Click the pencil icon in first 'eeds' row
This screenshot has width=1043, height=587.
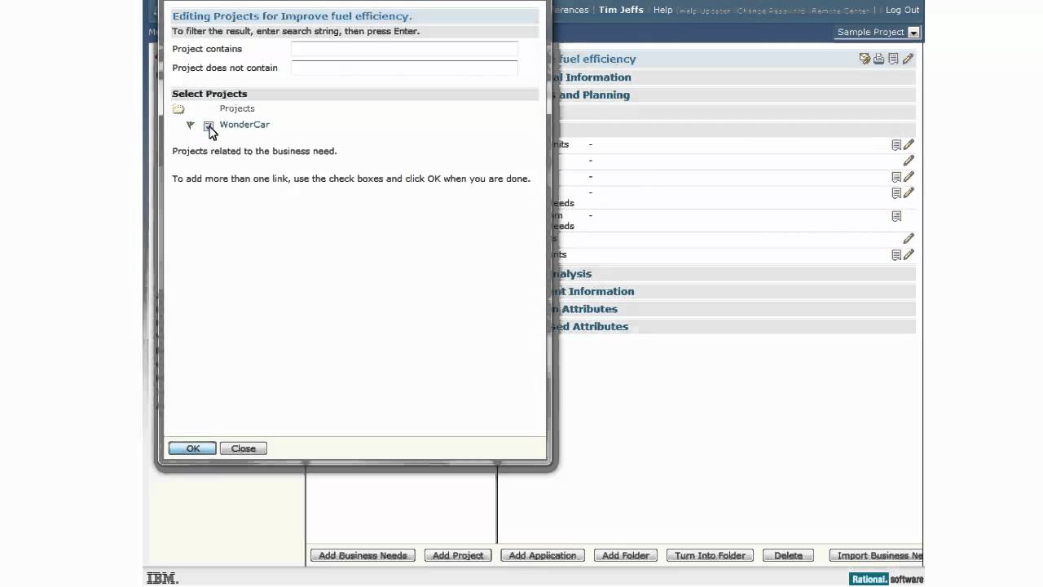click(x=909, y=193)
